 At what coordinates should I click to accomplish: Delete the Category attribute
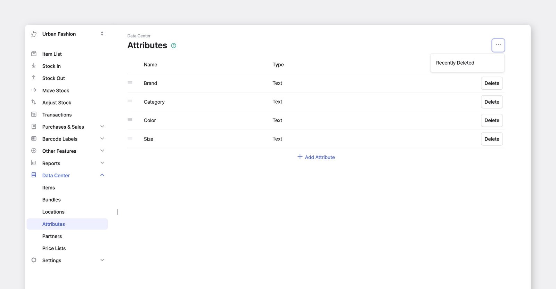click(x=492, y=102)
